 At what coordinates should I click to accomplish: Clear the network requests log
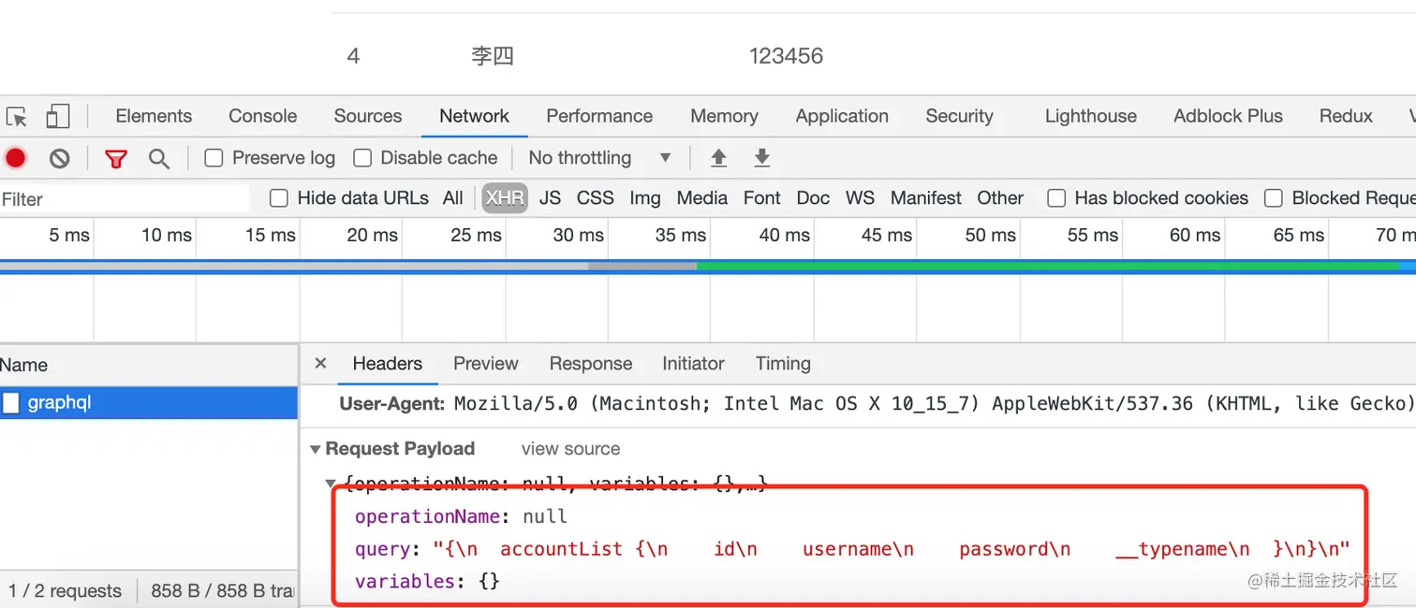[x=59, y=158]
